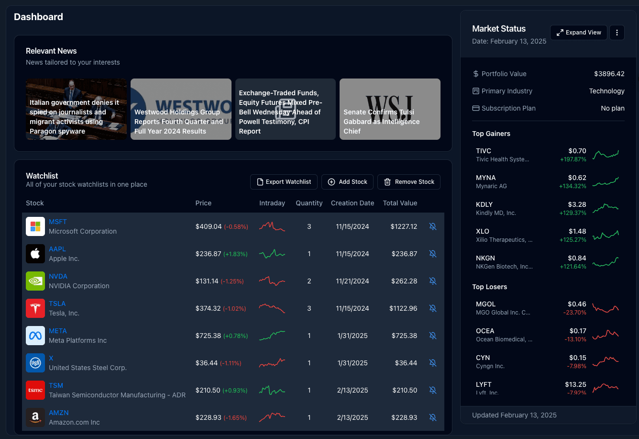Viewport: 639px width, 439px height.
Task: Click the Creation Date column header
Action: (x=353, y=203)
